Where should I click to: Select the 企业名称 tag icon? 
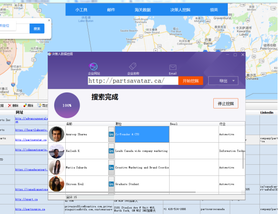132,66
